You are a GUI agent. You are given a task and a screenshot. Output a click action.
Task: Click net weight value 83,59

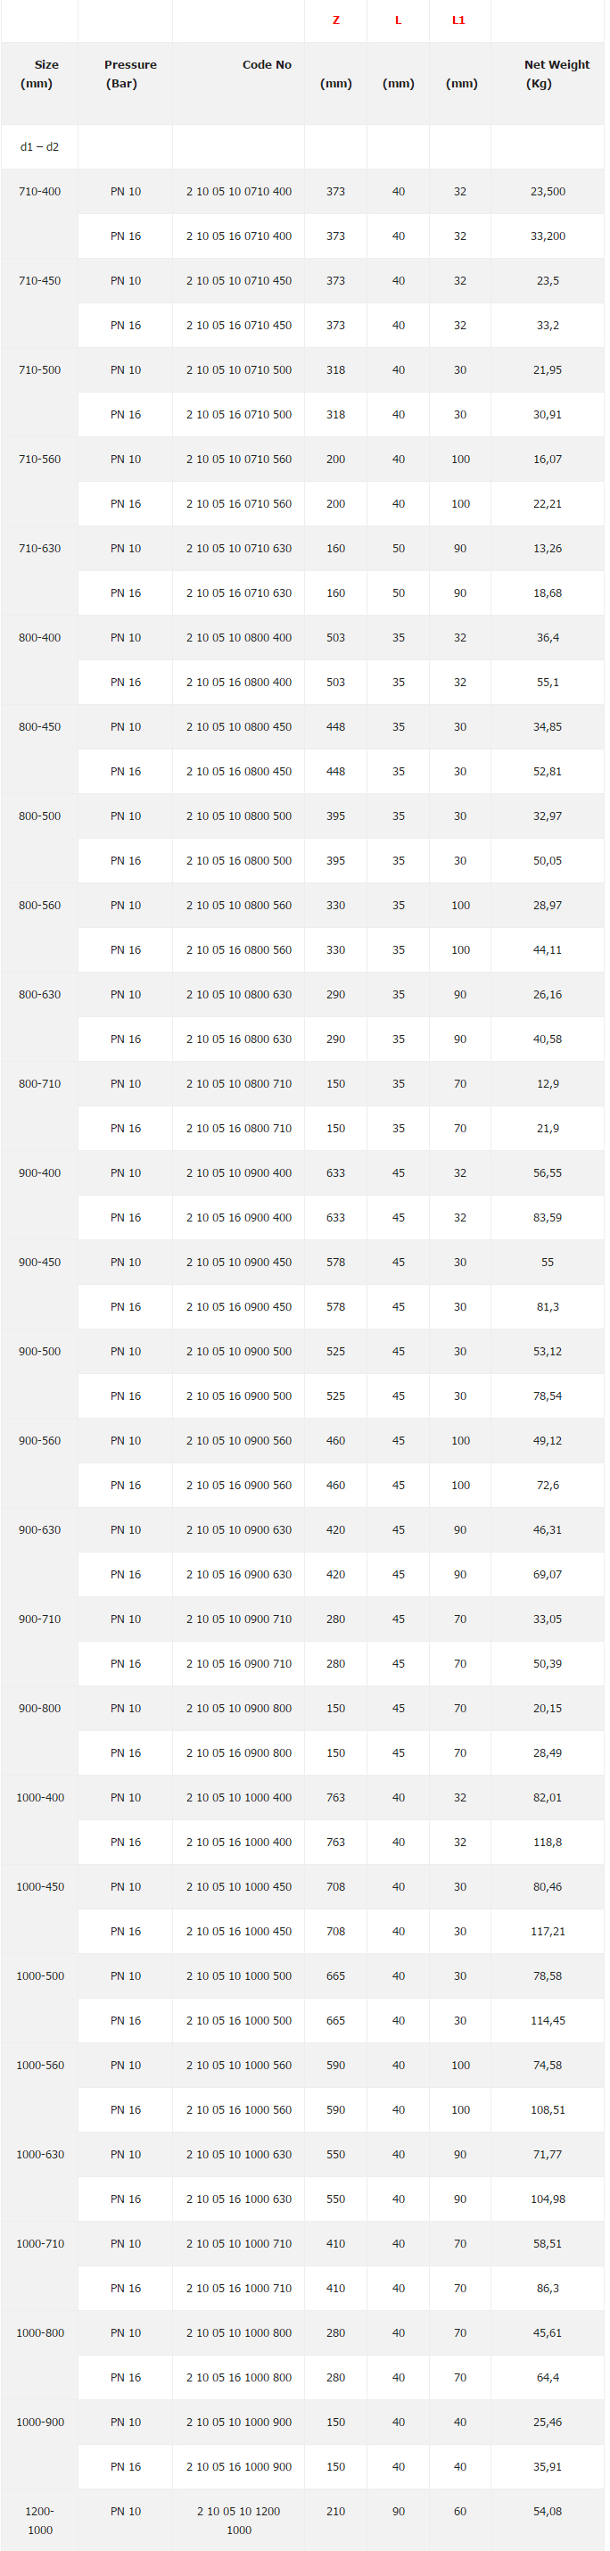coord(548,1216)
